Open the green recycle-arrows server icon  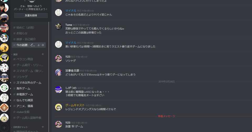pos(4,88)
